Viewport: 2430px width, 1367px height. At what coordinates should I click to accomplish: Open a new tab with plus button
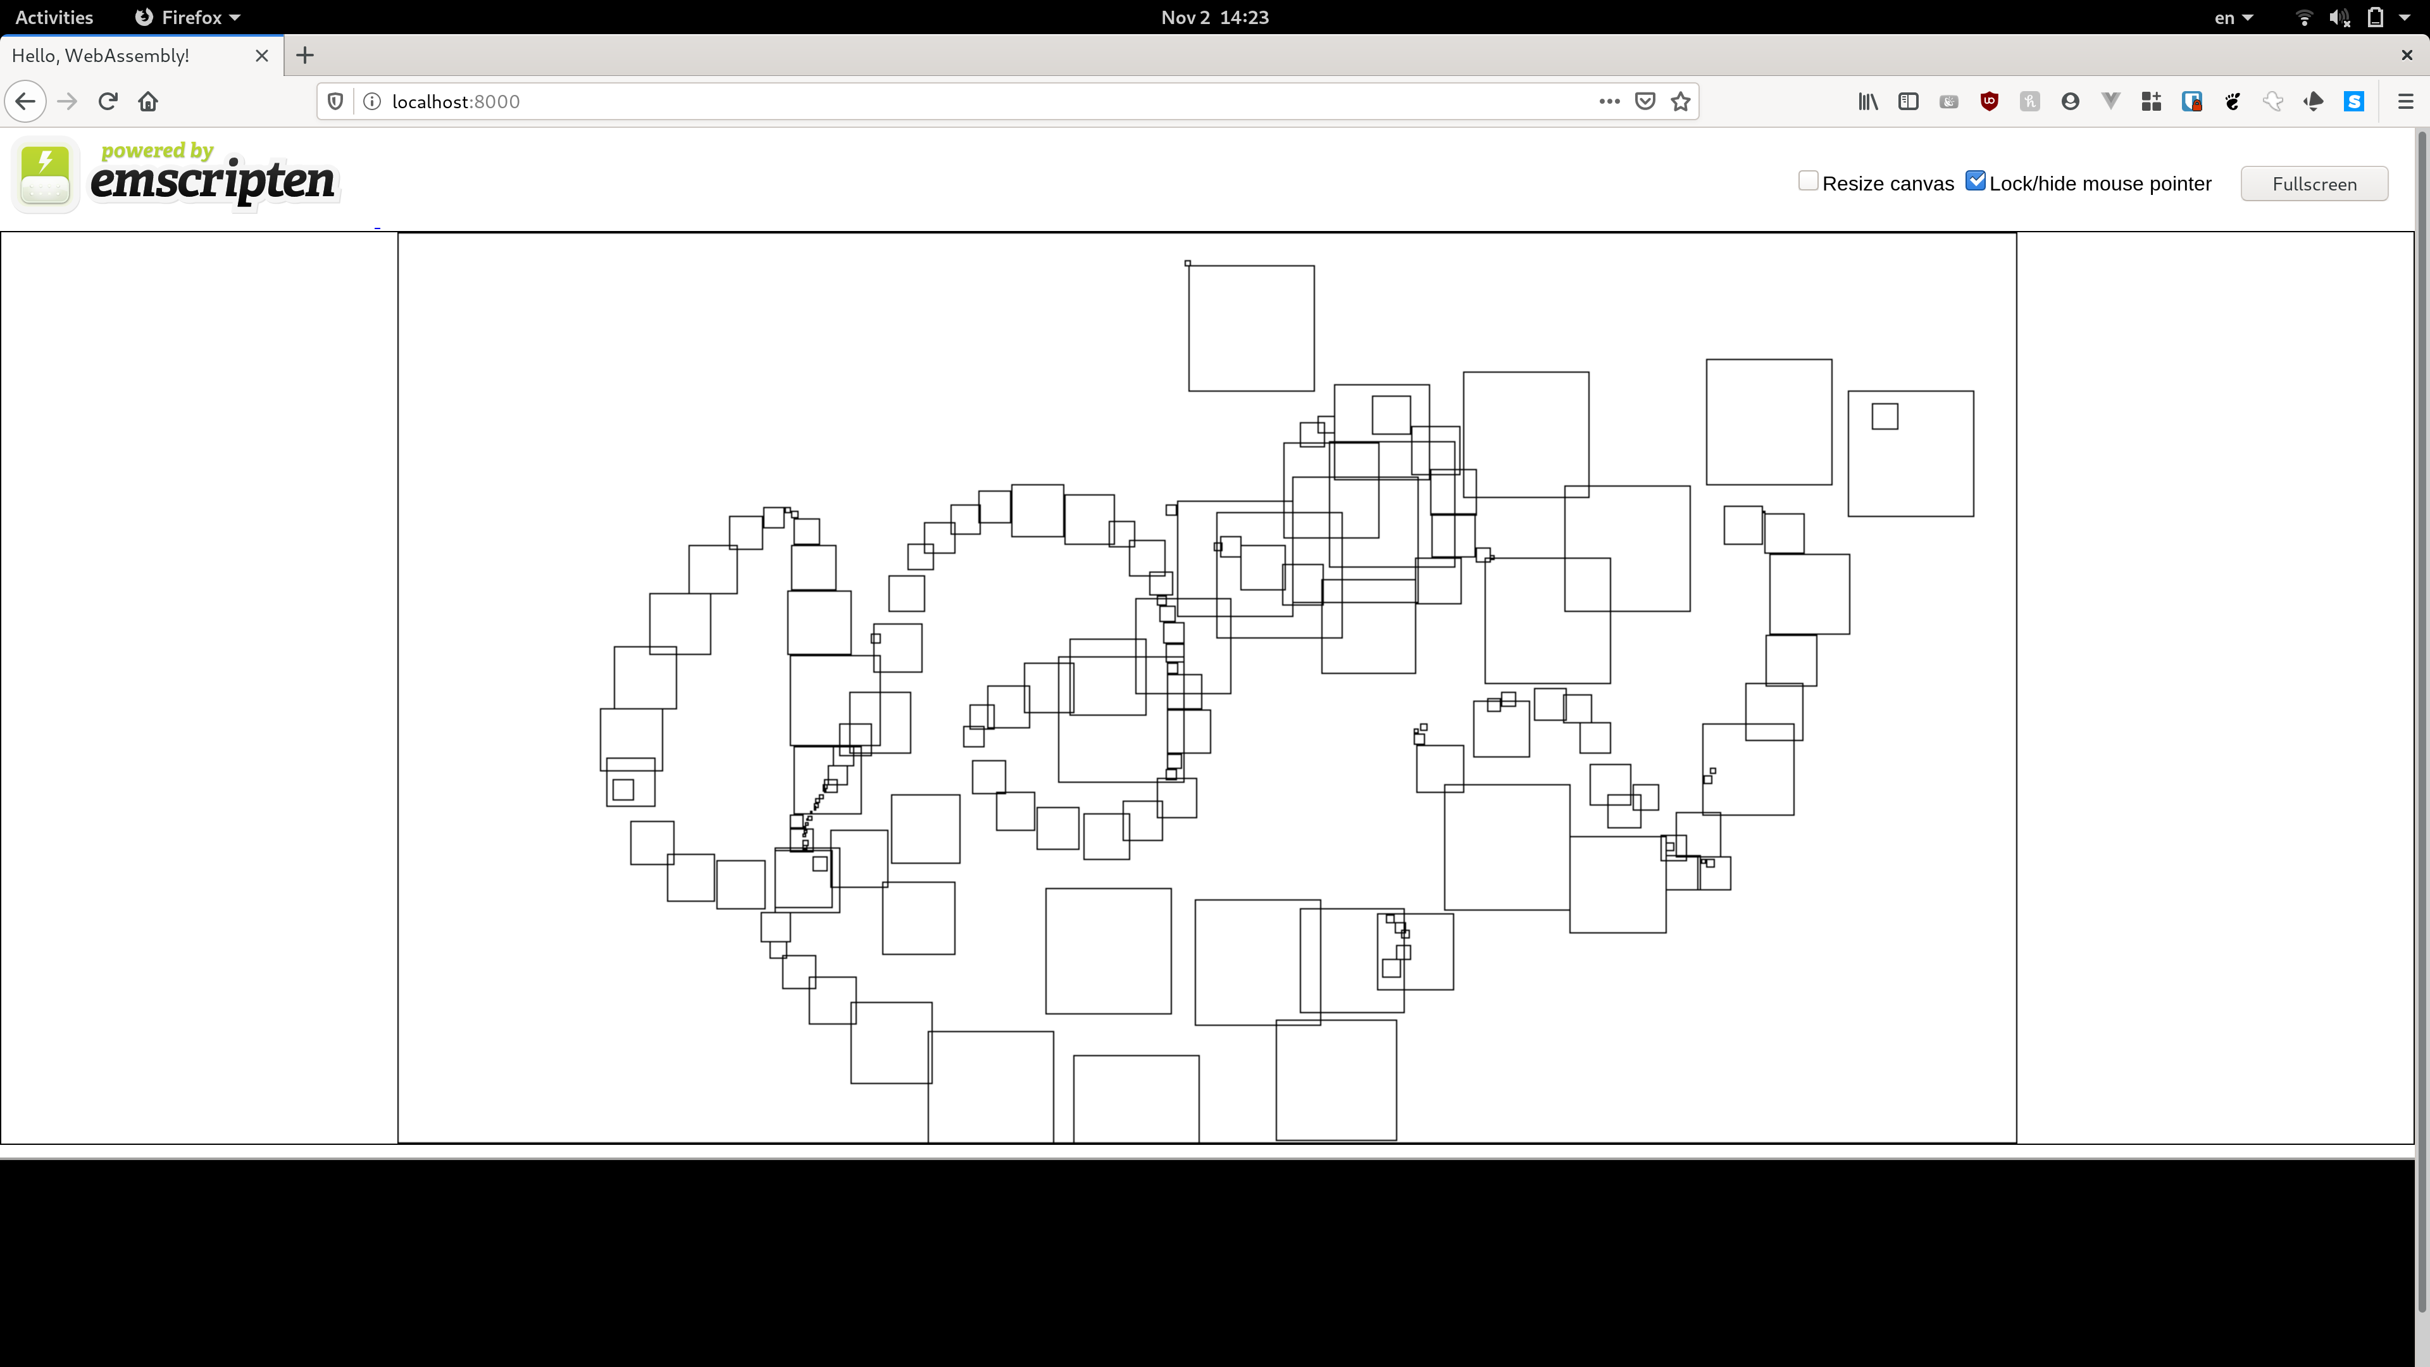pos(304,56)
